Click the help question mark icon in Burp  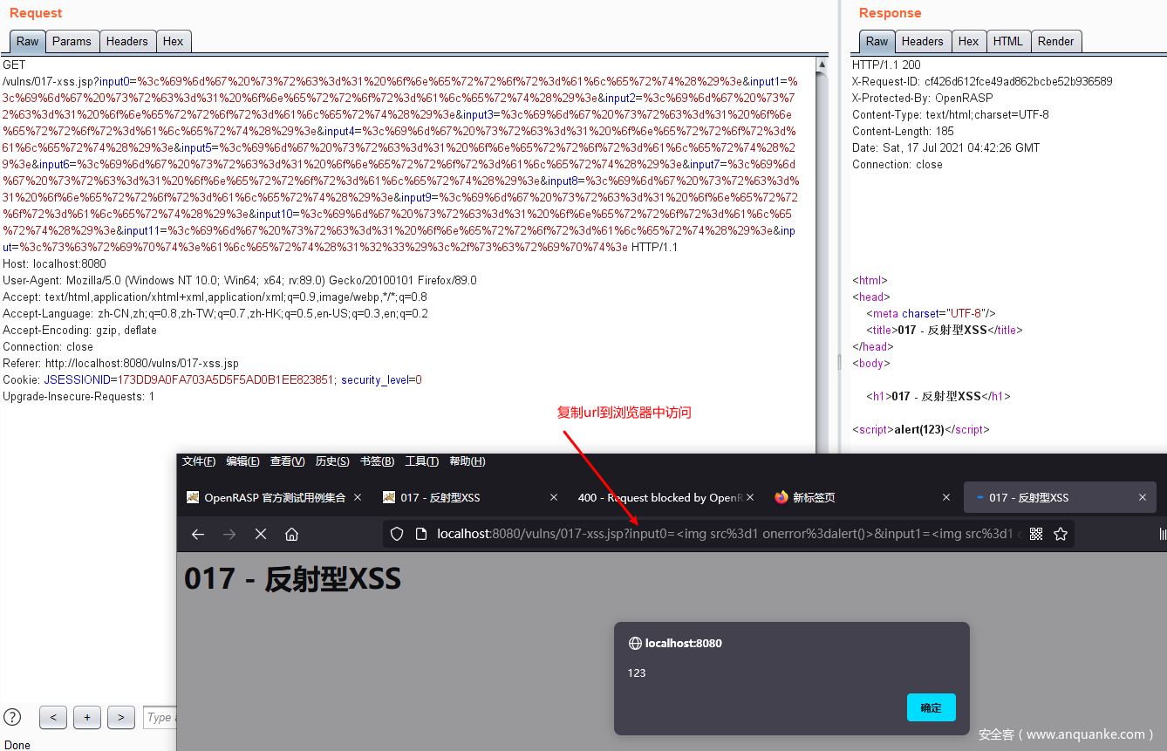pyautogui.click(x=13, y=717)
